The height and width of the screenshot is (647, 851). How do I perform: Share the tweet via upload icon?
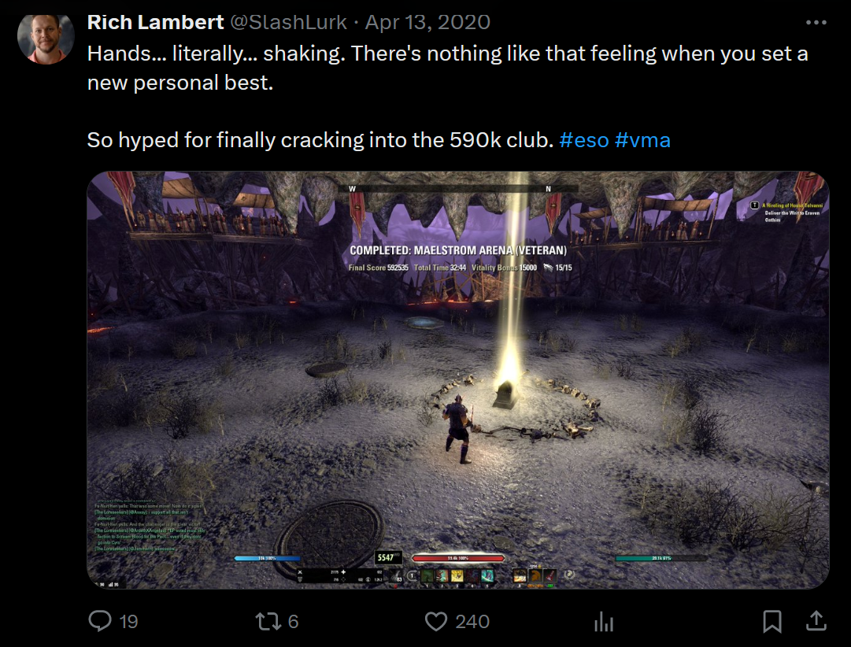(816, 621)
